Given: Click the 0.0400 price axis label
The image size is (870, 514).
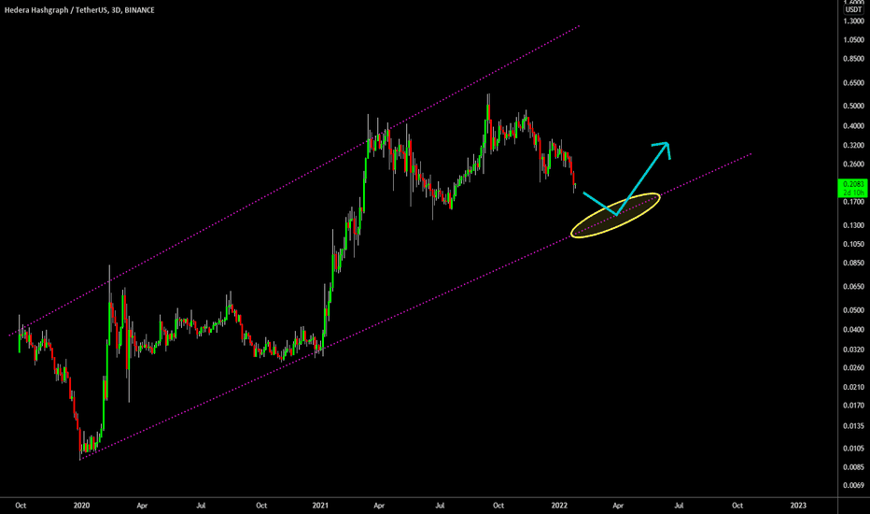Looking at the screenshot, I should 853,330.
